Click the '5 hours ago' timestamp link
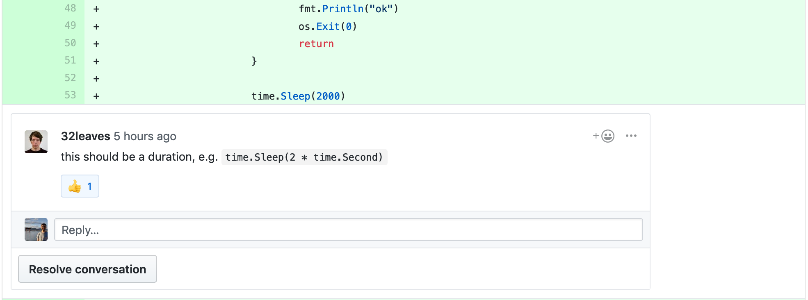This screenshot has height=300, width=808. (145, 136)
